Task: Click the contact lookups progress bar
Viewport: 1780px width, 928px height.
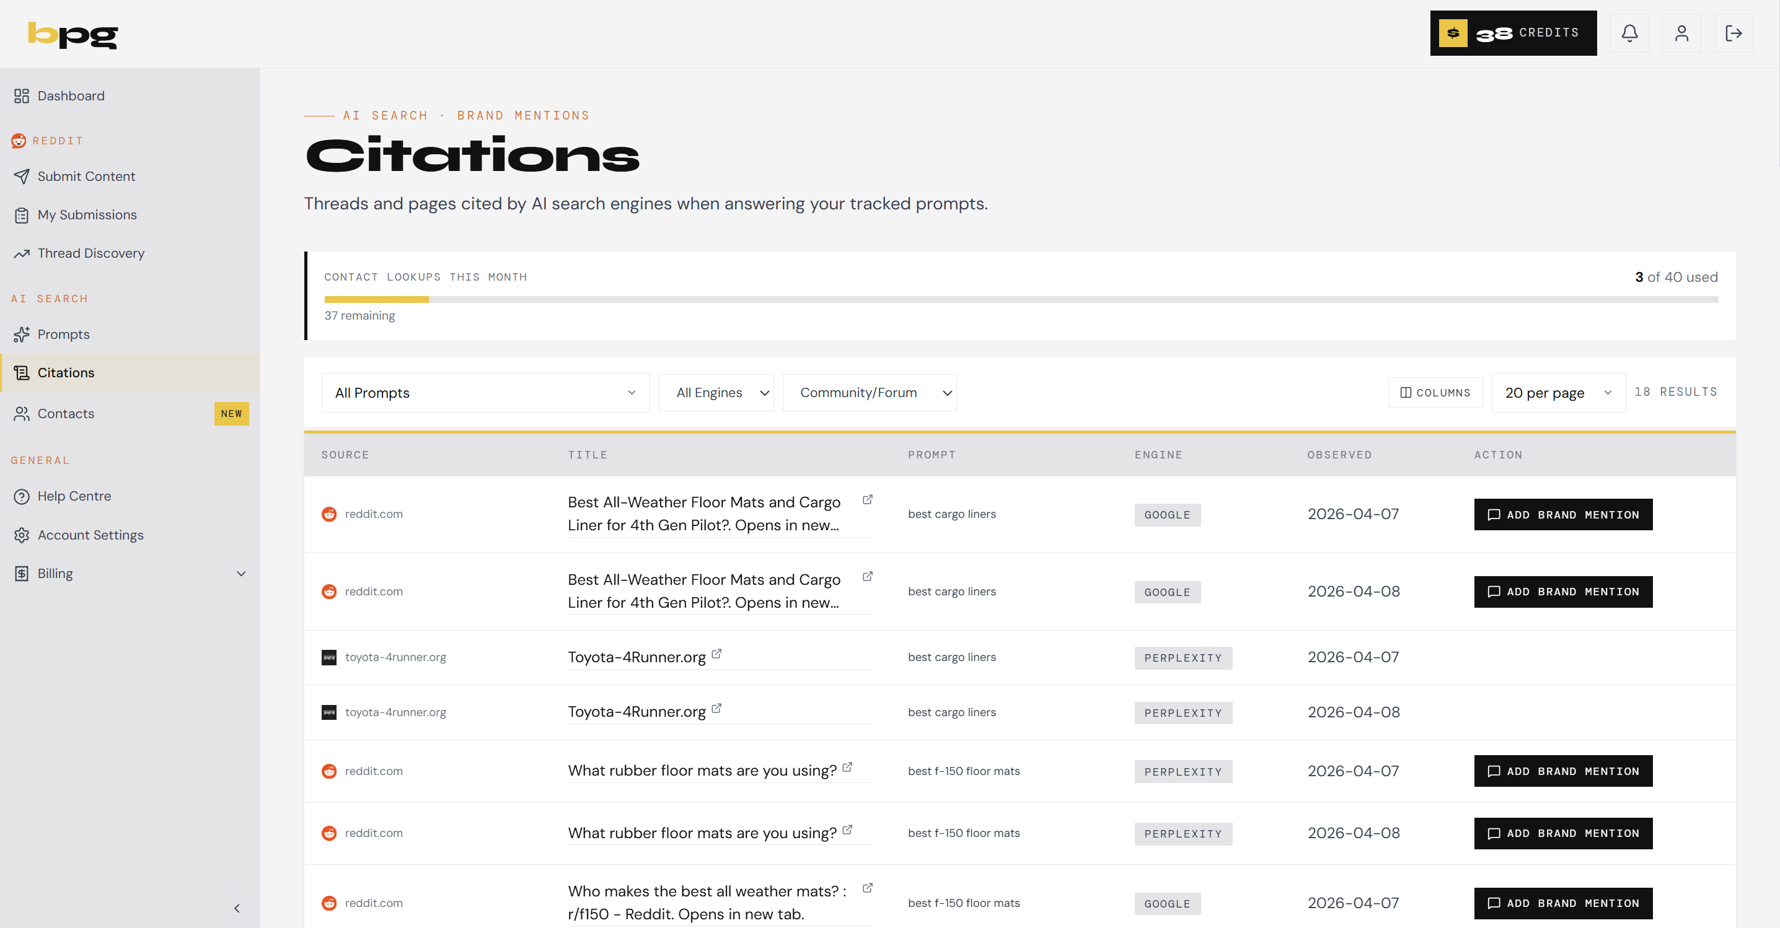Action: point(1021,300)
